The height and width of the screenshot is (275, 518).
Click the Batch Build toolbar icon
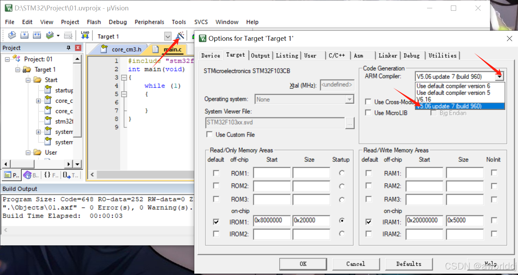50,36
